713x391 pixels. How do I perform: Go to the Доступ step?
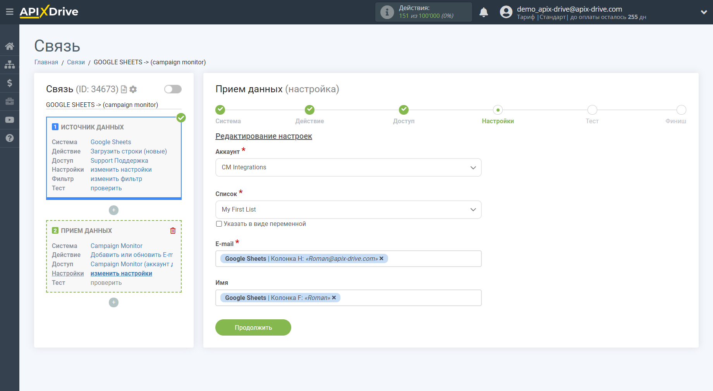(404, 110)
